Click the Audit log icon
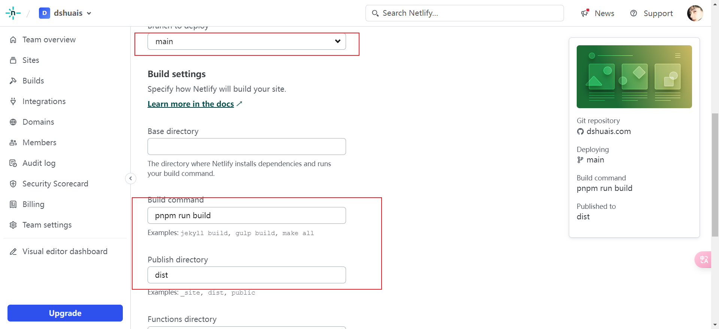The width and height of the screenshot is (719, 329). point(13,163)
